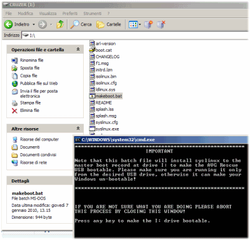This screenshot has height=240, width=250.
Task: Toggle the Cartelle folders pane
Action: [109, 24]
